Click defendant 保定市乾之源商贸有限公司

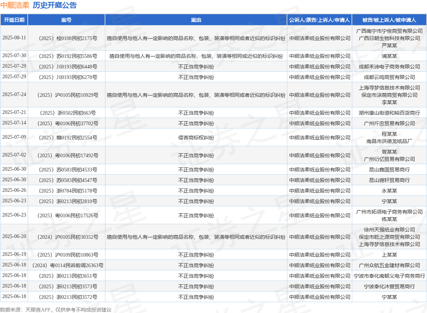pyautogui.click(x=389, y=237)
